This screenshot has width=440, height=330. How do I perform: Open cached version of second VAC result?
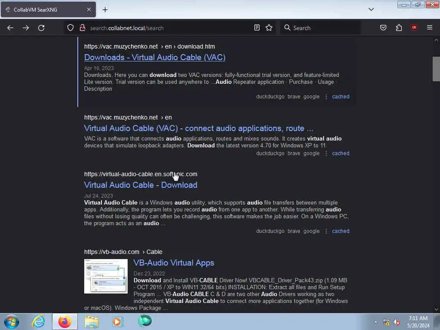point(341,153)
